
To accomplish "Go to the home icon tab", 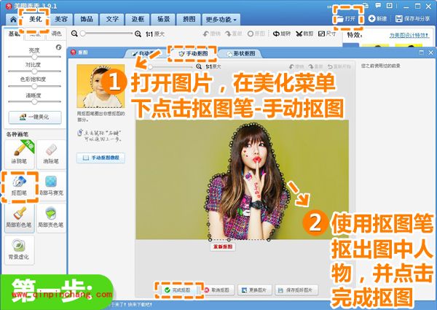I will (13, 19).
